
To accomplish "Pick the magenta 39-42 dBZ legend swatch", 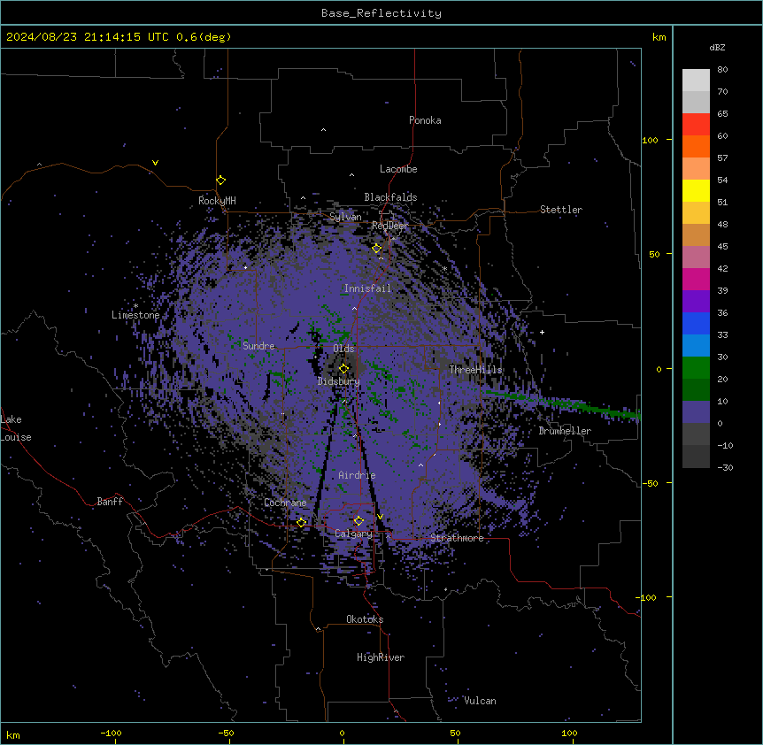I will [x=696, y=279].
